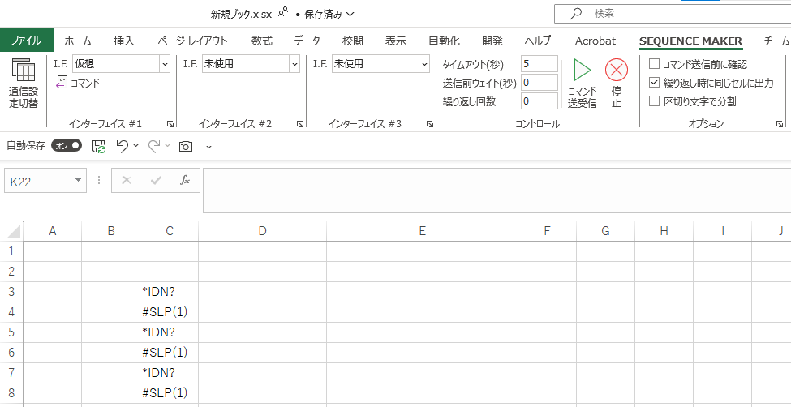Switch to the ページ レイアウト tab
Screen dimensions: 791x407
192,41
